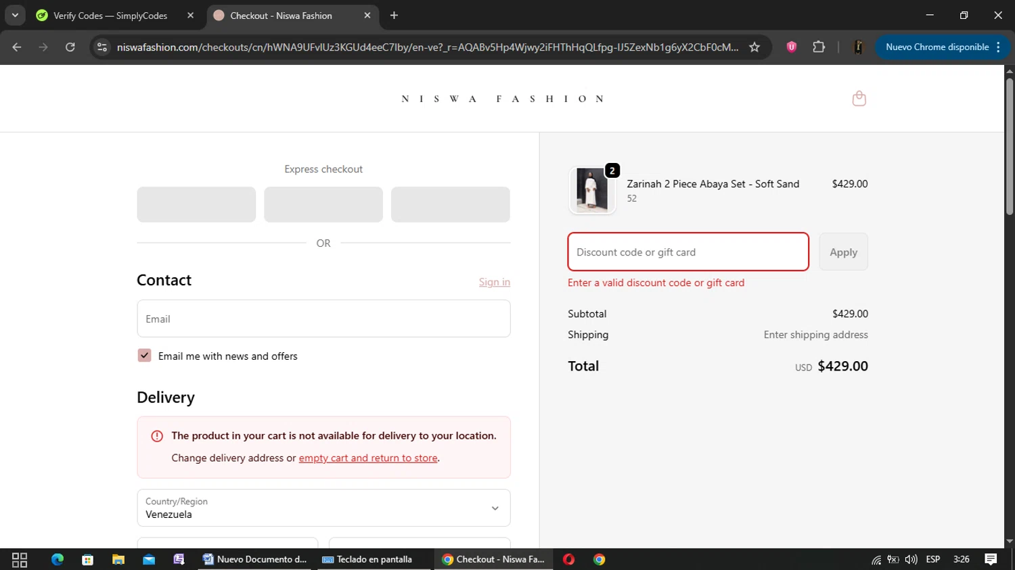Click empty cart and return to store link
The width and height of the screenshot is (1015, 570).
click(x=368, y=458)
